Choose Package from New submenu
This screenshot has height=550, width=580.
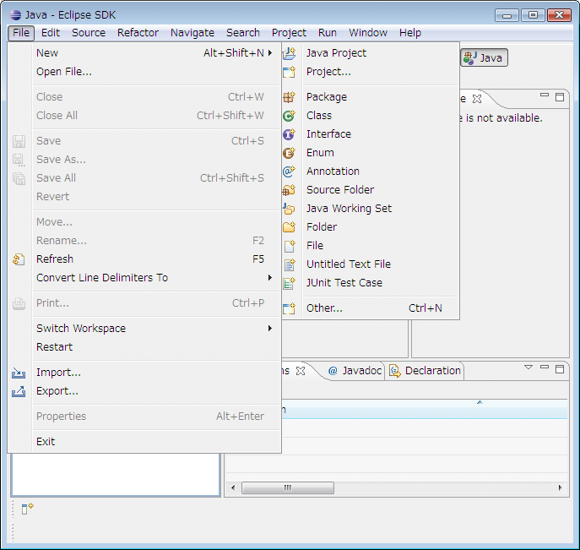point(371,97)
